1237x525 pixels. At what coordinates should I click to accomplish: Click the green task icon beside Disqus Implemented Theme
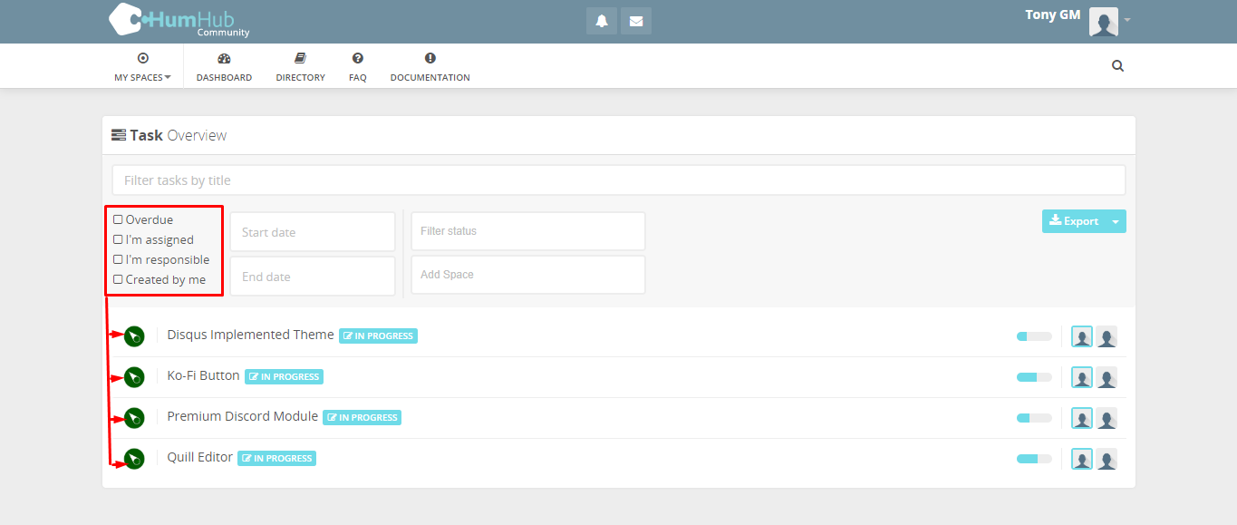click(133, 335)
